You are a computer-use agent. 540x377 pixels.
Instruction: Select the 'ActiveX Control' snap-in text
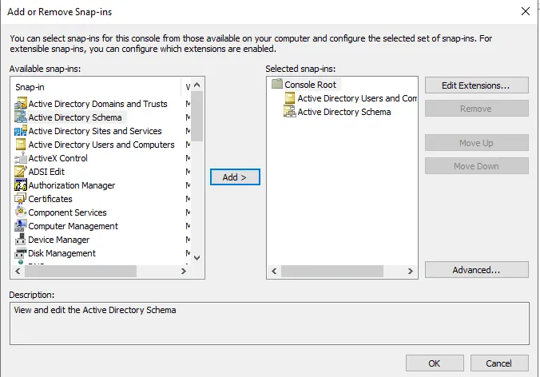(58, 158)
